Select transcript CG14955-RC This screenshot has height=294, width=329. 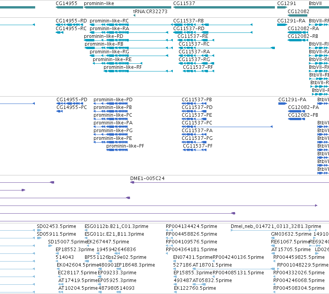[x=60, y=32]
